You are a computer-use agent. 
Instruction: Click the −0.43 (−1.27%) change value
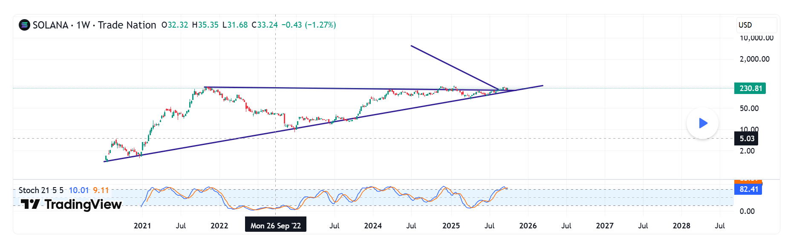[309, 25]
